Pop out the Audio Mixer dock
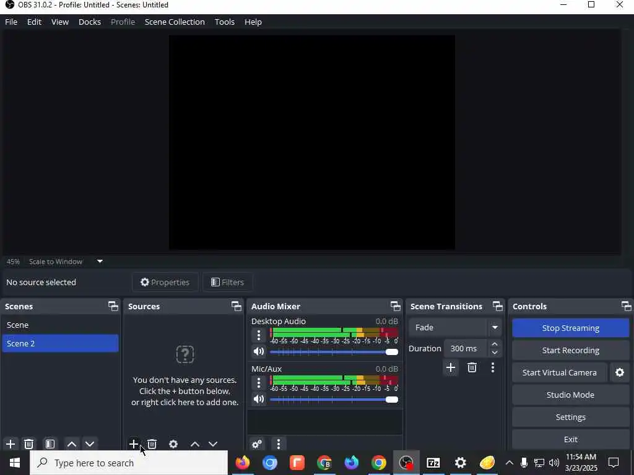The width and height of the screenshot is (634, 475). click(x=396, y=306)
